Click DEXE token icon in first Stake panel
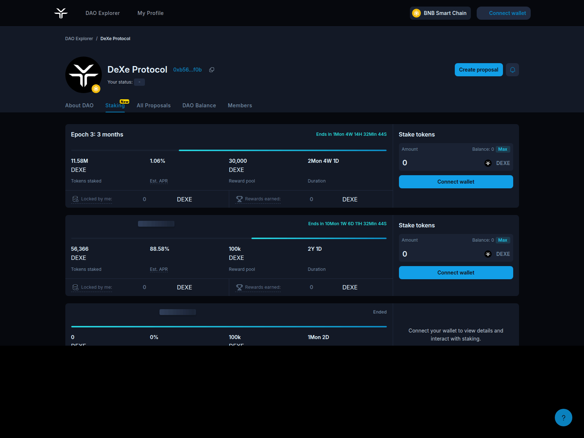The width and height of the screenshot is (584, 438). [488, 163]
